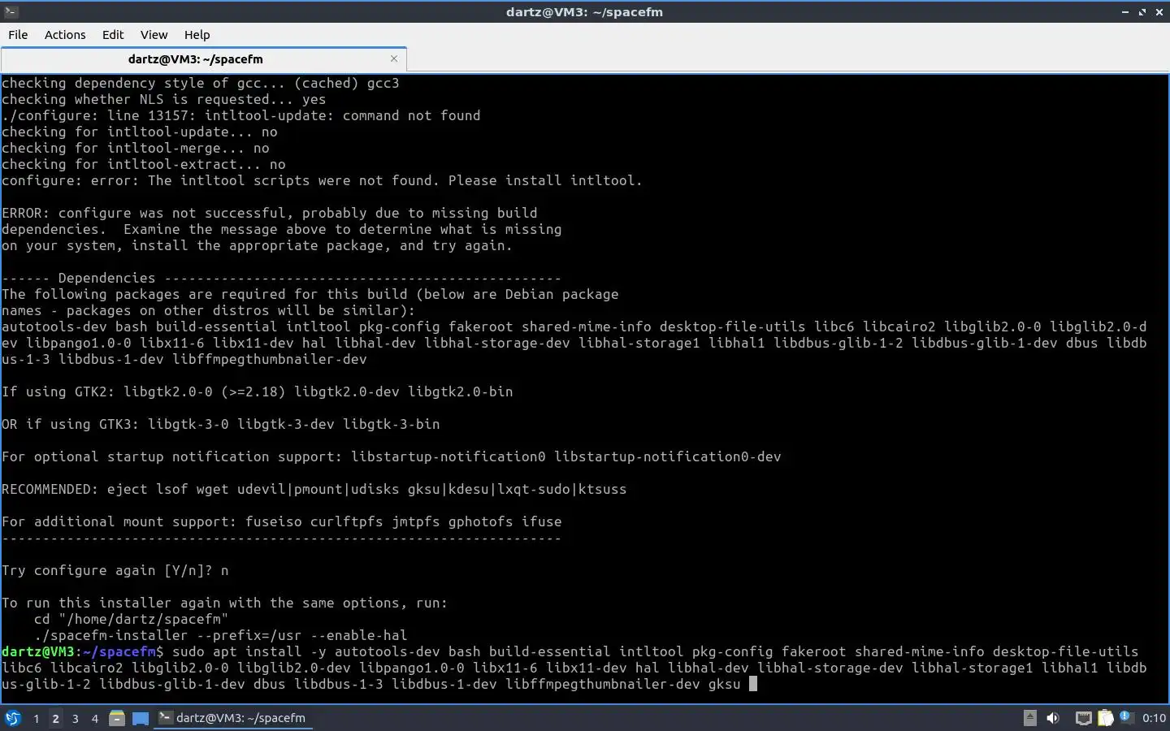Click the show desktop icon

coord(141,718)
